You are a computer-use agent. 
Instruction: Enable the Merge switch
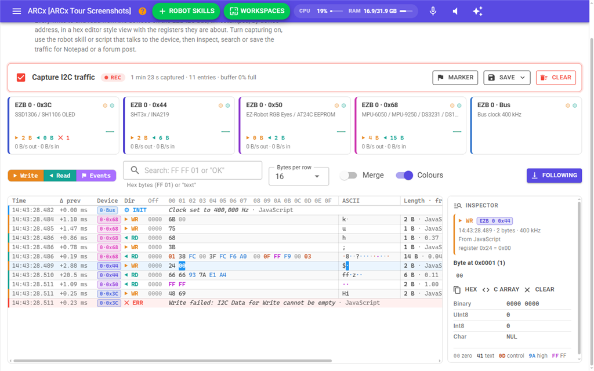[349, 175]
